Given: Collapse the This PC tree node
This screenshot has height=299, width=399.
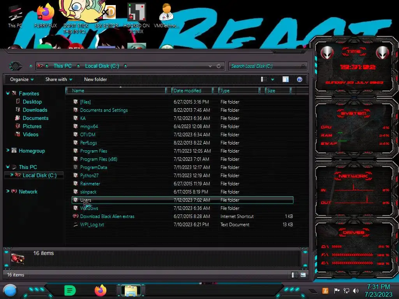Looking at the screenshot, I should [8, 167].
